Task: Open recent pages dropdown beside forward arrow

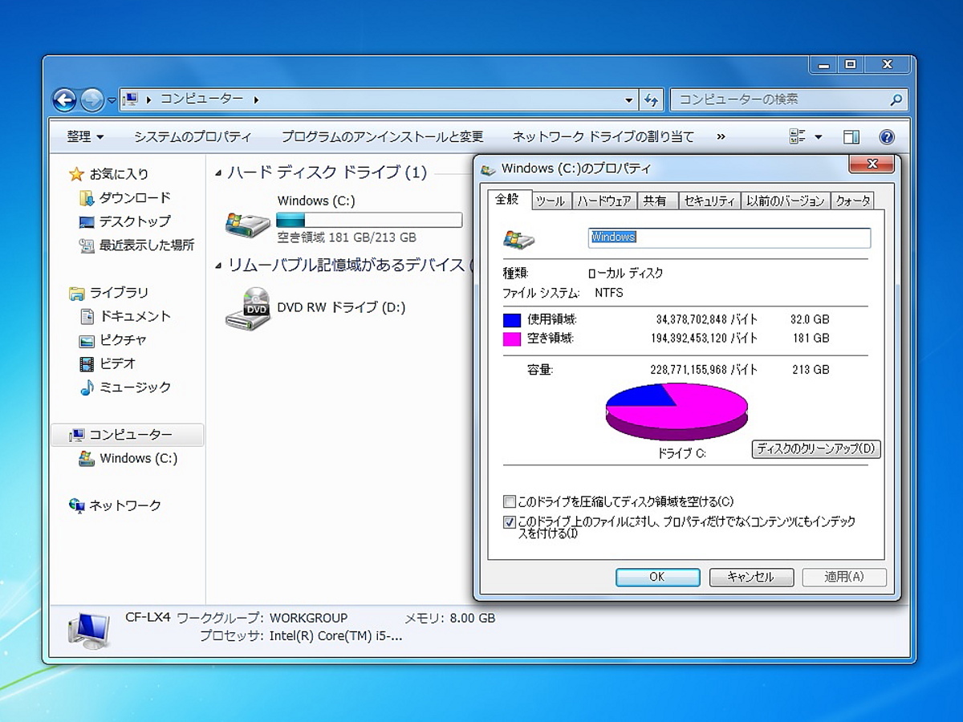Action: point(112,100)
